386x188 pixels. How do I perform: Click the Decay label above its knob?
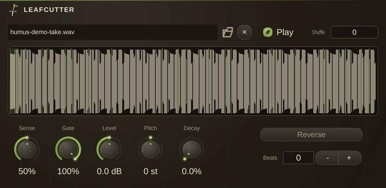[192, 128]
